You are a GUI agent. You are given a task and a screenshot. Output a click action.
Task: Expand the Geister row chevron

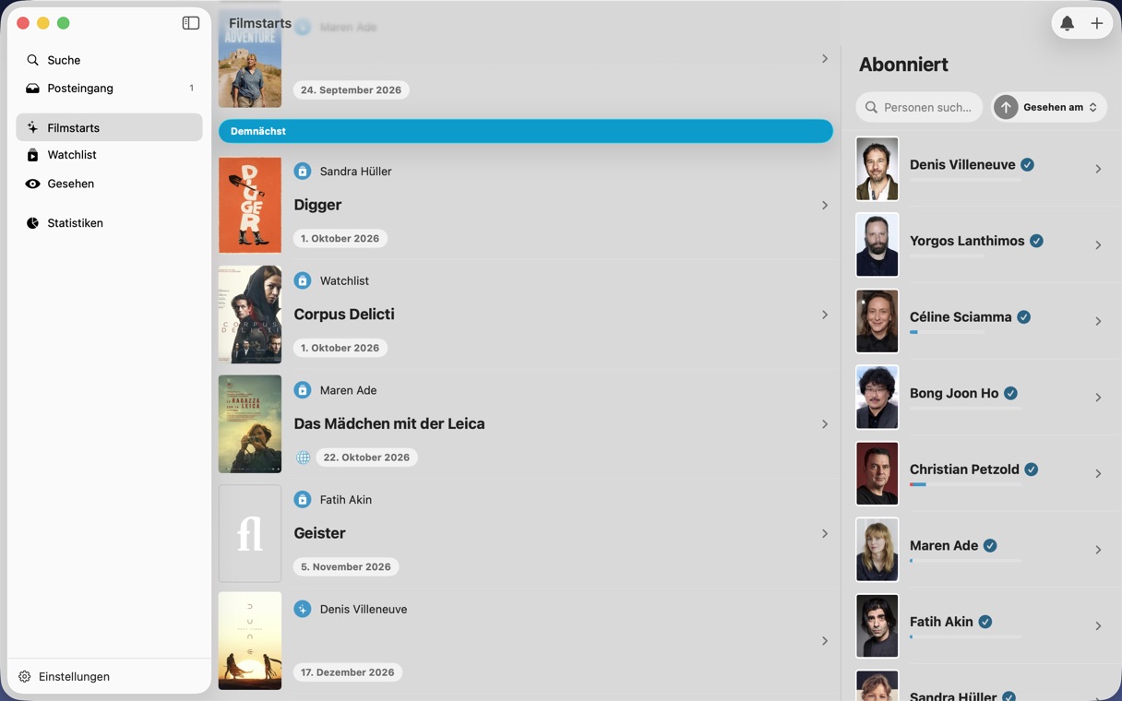coord(825,533)
